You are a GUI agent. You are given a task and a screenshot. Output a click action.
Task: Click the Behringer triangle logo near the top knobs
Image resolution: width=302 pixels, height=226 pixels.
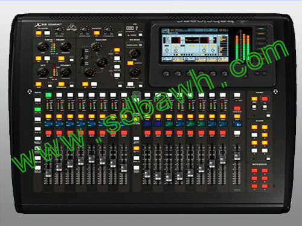point(71,27)
